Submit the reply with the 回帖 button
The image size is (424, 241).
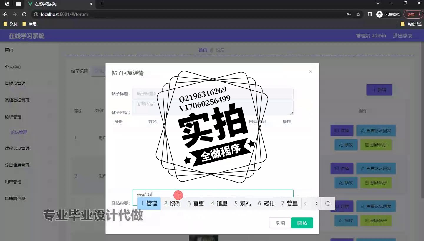(302, 223)
